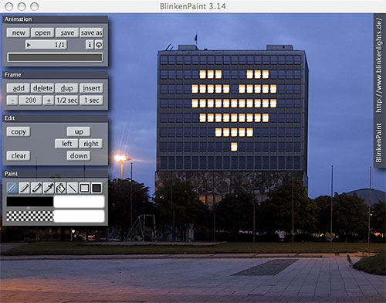The width and height of the screenshot is (386, 303).
Task: Select the black color swatch
Action: 30,202
